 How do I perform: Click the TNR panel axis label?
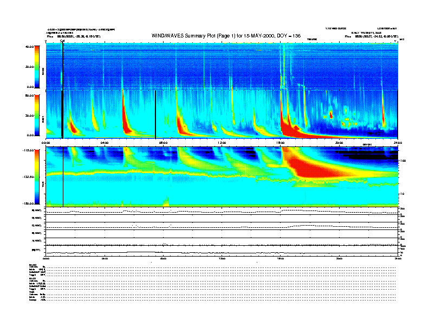coord(43,185)
